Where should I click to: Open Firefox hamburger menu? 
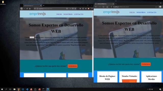(x=92, y=9)
